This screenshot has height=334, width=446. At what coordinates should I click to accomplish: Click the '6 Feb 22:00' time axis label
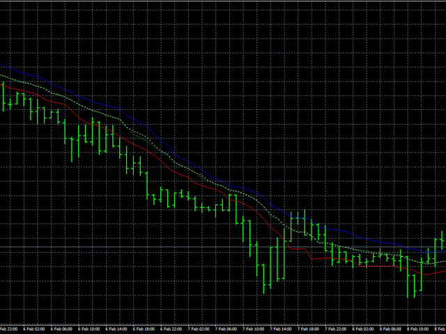[171, 329]
